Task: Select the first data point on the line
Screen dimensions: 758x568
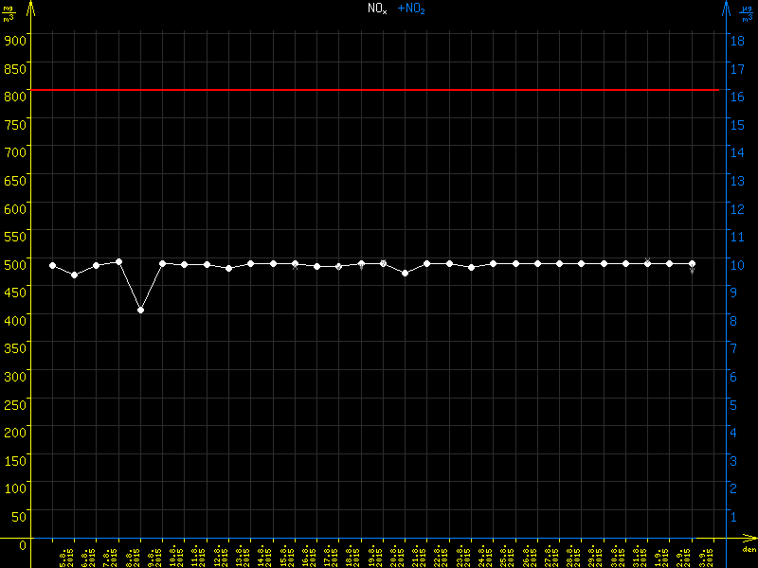Action: click(x=52, y=266)
